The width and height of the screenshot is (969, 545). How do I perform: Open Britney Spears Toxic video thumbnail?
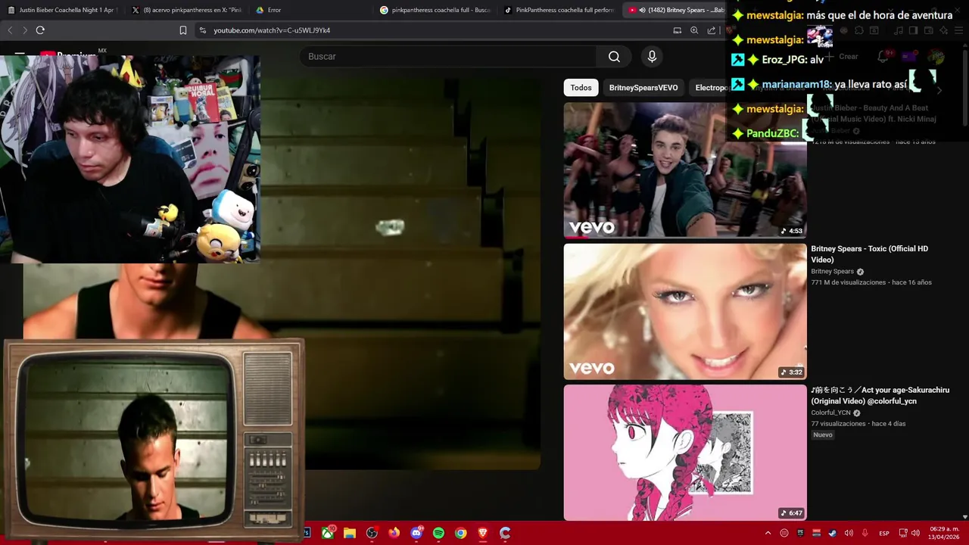point(685,311)
